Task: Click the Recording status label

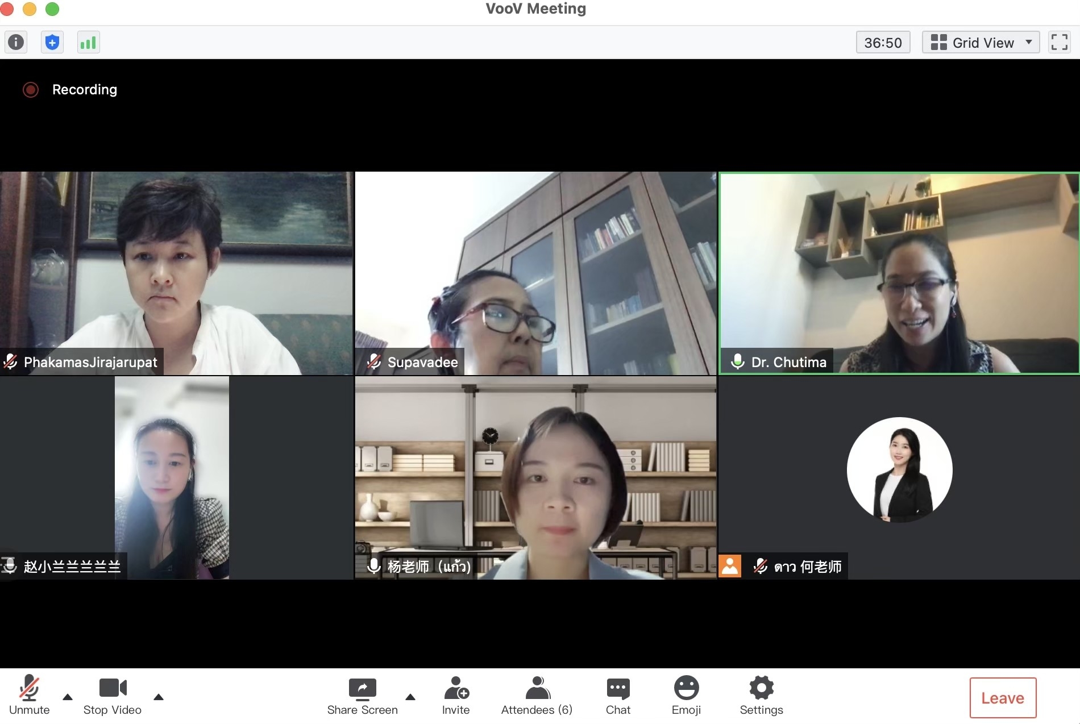Action: [x=85, y=90]
